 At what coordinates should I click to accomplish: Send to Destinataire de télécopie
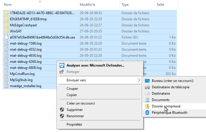(174, 87)
